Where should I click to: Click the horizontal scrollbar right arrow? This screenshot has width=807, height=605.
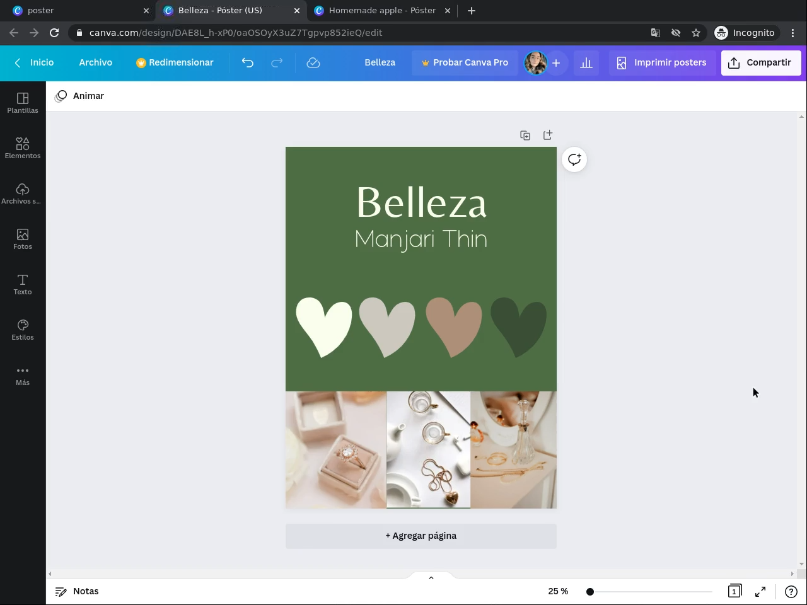click(x=792, y=573)
